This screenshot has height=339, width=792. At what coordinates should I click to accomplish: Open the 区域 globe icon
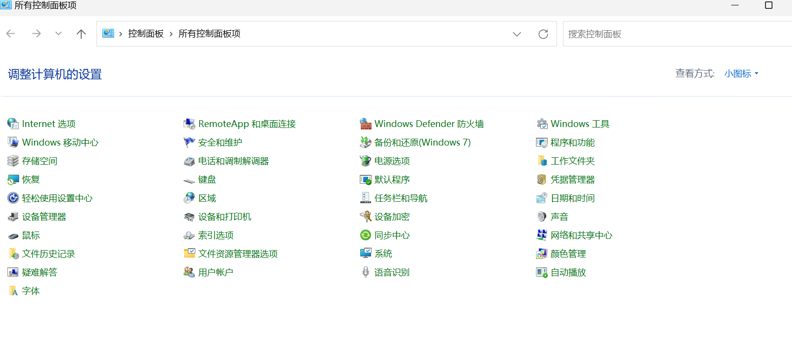[x=189, y=198]
